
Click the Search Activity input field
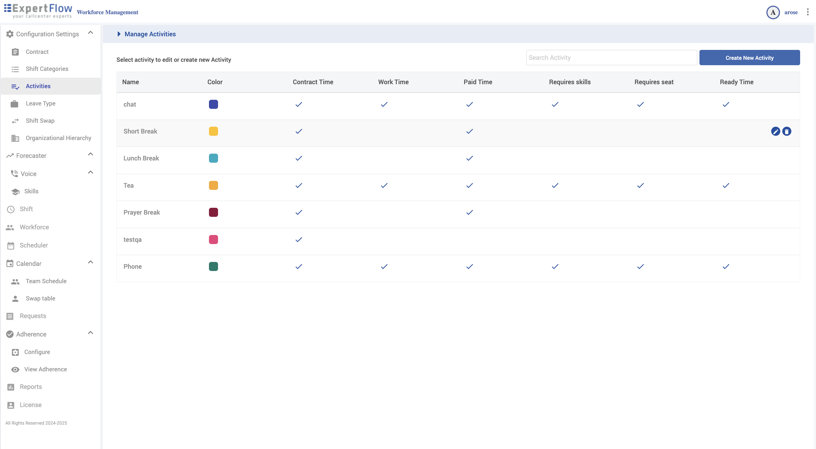coord(611,58)
